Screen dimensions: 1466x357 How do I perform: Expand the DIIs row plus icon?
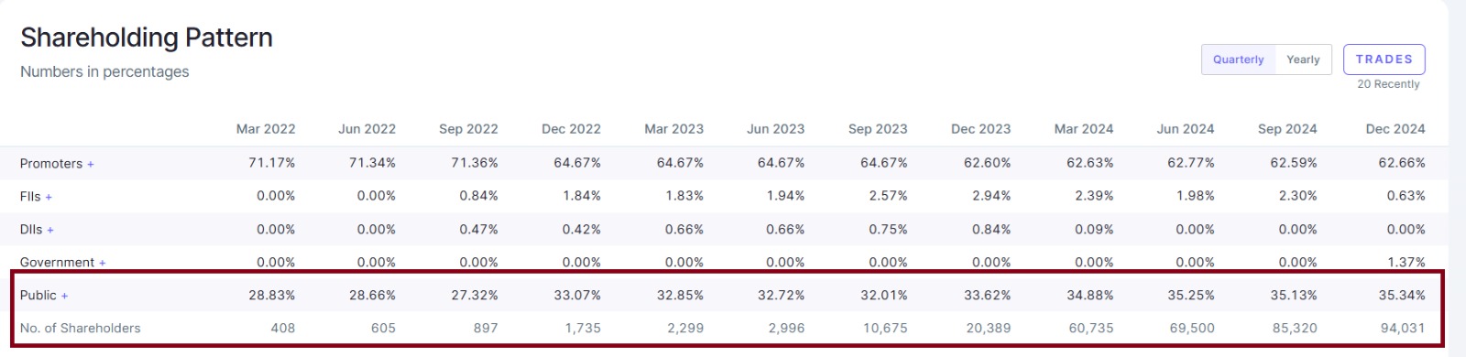pyautogui.click(x=50, y=230)
